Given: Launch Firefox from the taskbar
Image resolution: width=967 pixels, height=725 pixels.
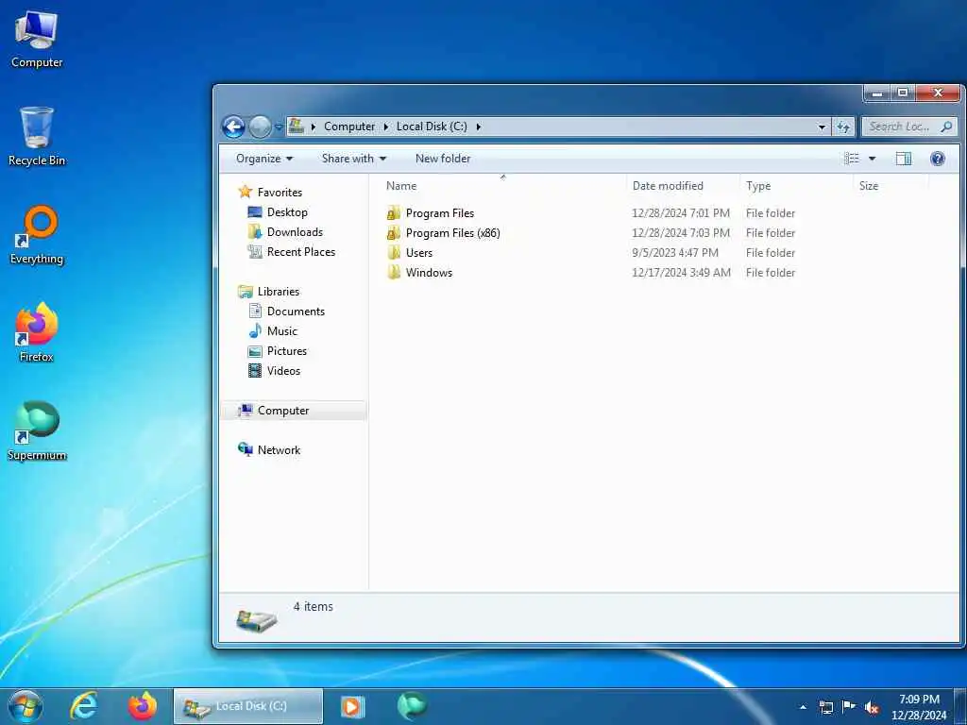Looking at the screenshot, I should coord(143,706).
